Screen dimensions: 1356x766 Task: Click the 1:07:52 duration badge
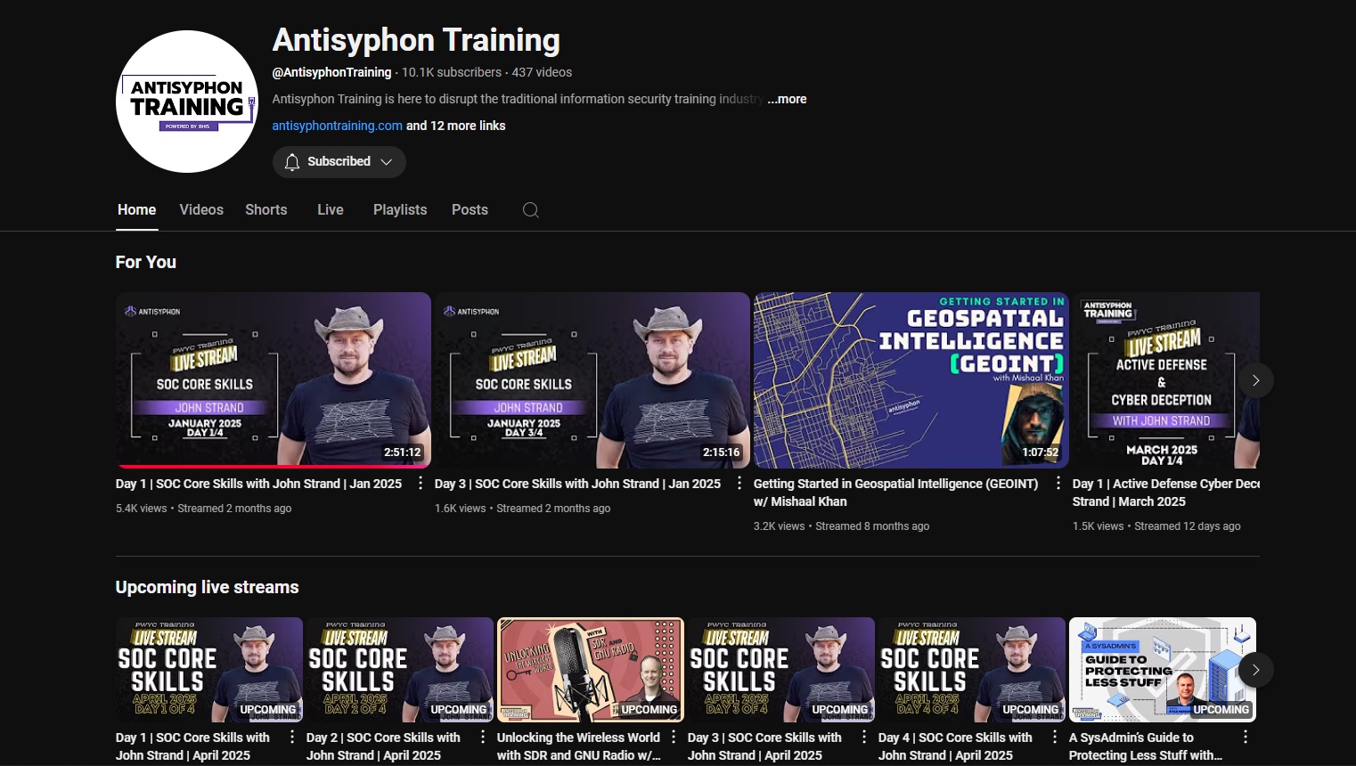(x=1041, y=452)
